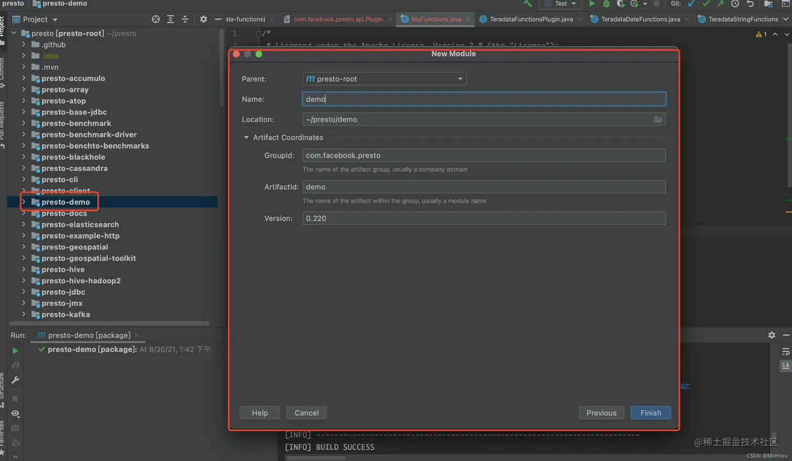Screen dimensions: 792x461
Task: Switch to com.facebook.presto.spi.Plugin tab
Action: click(x=338, y=19)
